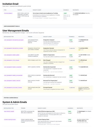
Task: Click the User Management Emails heading
Action: click(16, 31)
